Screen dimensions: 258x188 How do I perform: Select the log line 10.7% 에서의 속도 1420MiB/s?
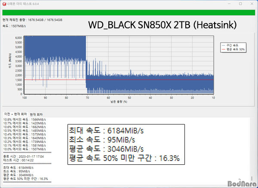[x=25, y=123]
